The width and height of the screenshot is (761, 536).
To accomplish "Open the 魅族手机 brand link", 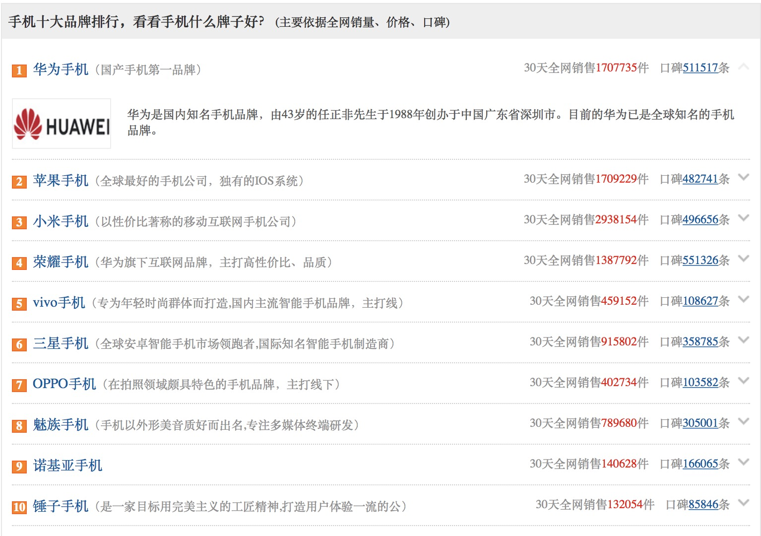I will [61, 425].
